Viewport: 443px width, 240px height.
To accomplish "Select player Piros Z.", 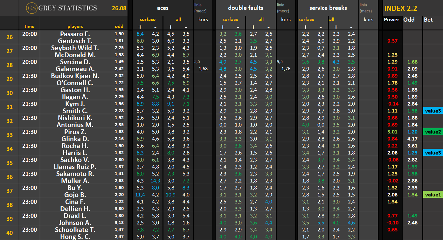I will pyautogui.click(x=75, y=132).
